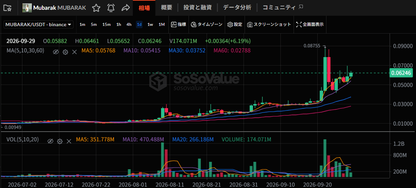Click the 2026-09-29 date readout
This screenshot has height=188, width=416.
click(x=20, y=41)
